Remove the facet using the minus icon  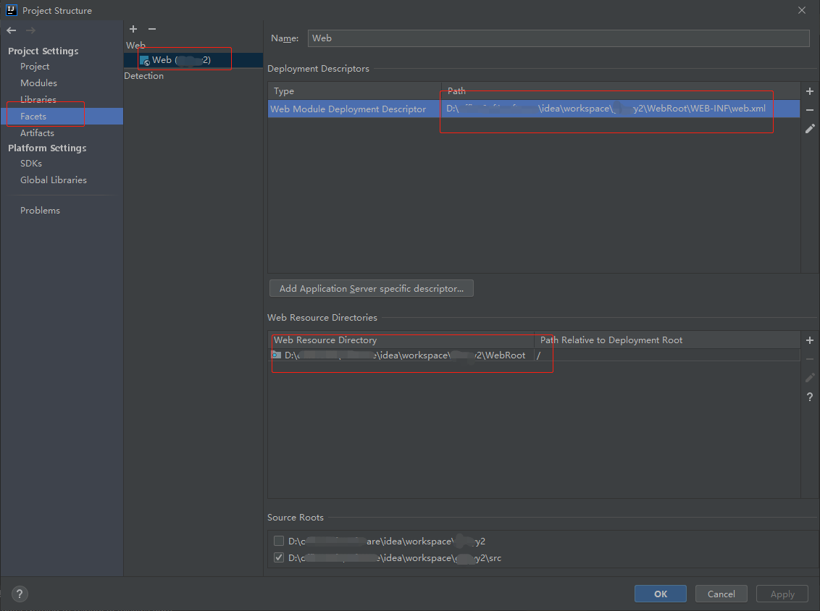coord(152,29)
